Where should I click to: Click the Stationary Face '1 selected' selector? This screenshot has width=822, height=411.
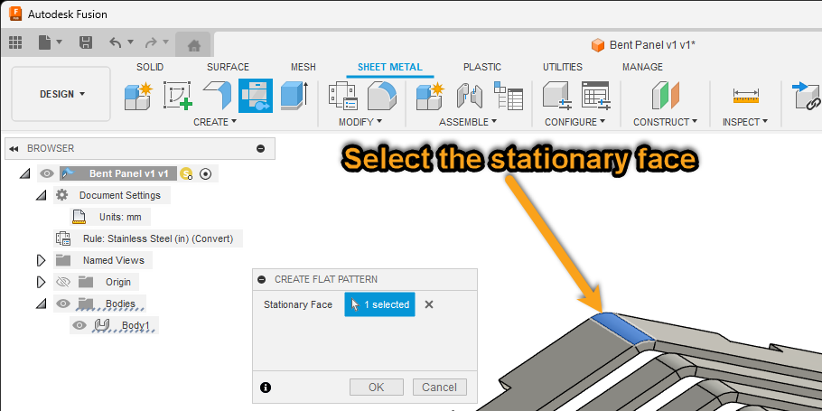pos(379,304)
